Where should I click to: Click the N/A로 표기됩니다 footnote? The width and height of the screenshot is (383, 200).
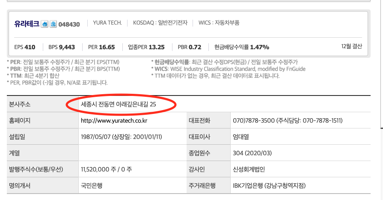point(57,83)
